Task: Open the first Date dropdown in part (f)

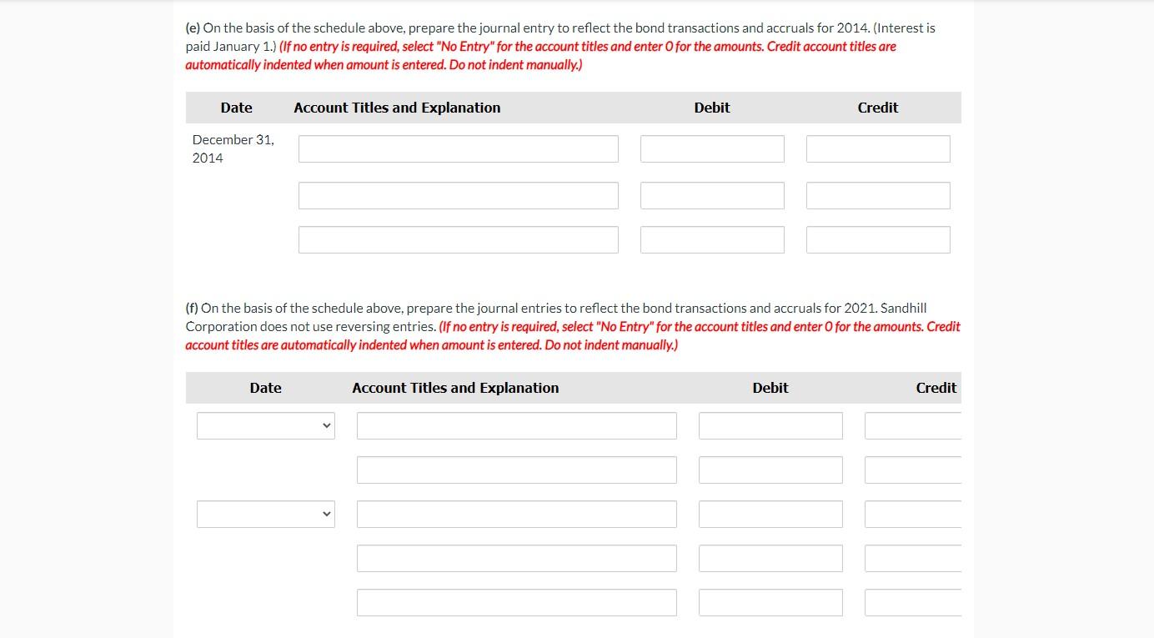Action: (x=264, y=425)
